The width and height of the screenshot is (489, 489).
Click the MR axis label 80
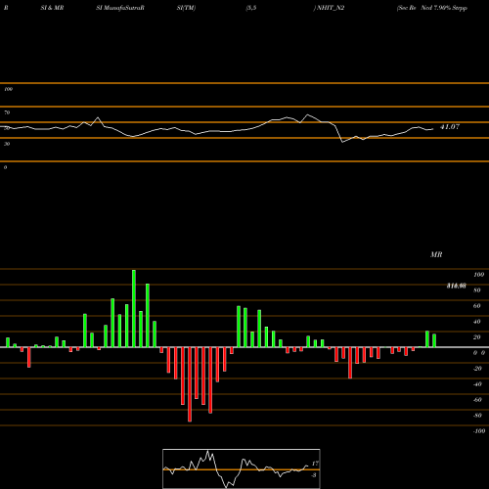coord(477,290)
